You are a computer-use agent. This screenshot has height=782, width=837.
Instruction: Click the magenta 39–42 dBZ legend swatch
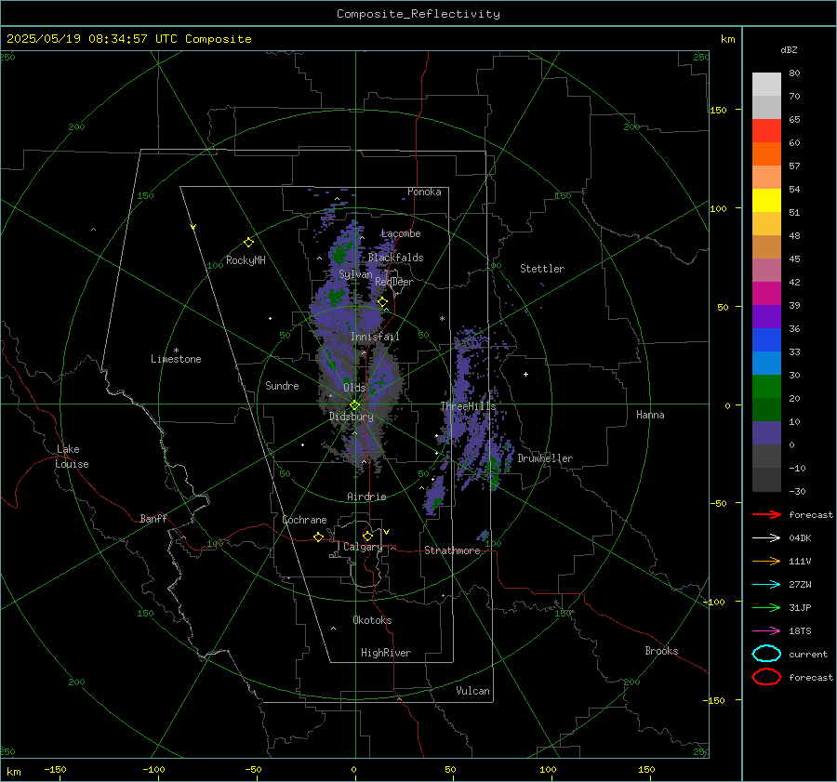click(766, 293)
